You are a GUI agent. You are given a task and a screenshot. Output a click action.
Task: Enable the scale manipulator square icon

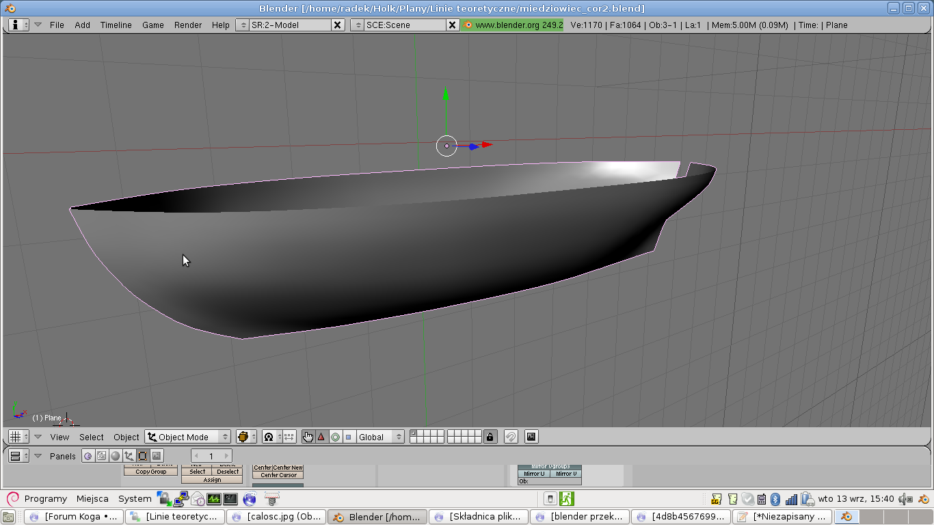pyautogui.click(x=349, y=437)
